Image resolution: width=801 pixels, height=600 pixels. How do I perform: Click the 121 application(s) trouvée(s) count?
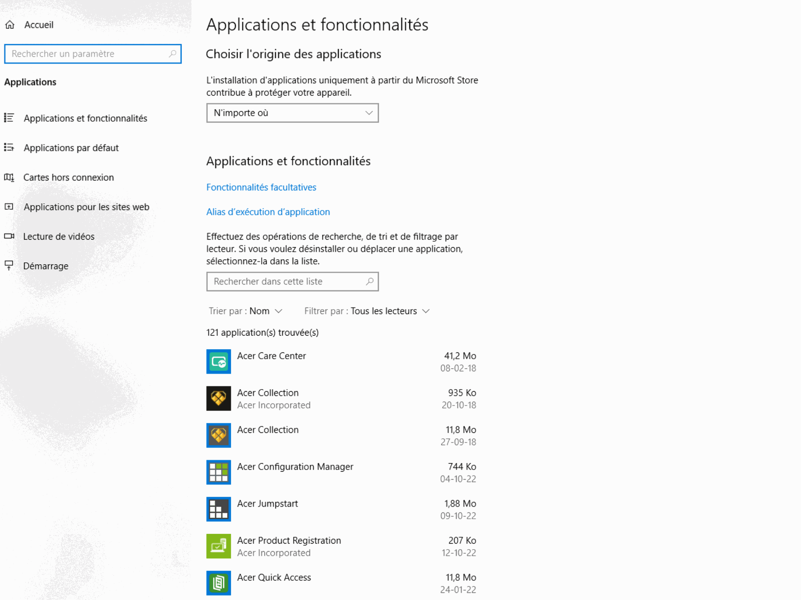coord(262,333)
